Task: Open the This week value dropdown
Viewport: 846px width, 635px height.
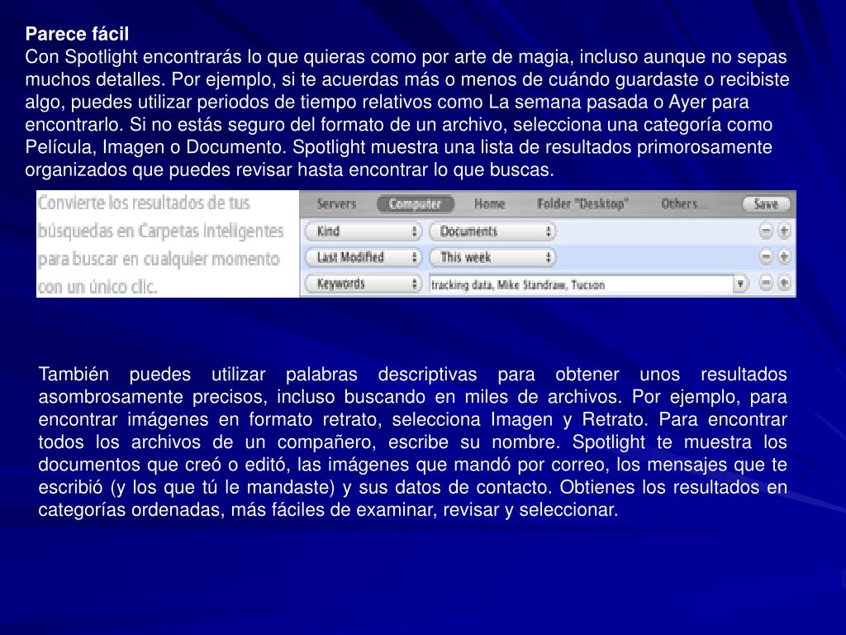Action: click(492, 257)
